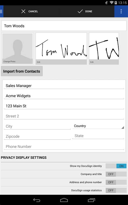
Task: Change the profile photo placeholder
Action: click(x=18, y=48)
